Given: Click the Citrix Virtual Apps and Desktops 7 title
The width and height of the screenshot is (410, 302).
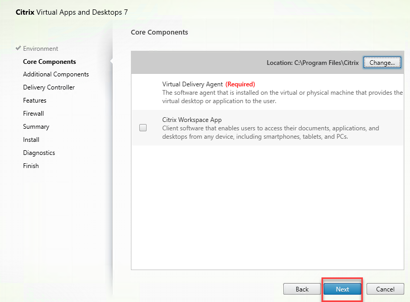Looking at the screenshot, I should pos(72,12).
